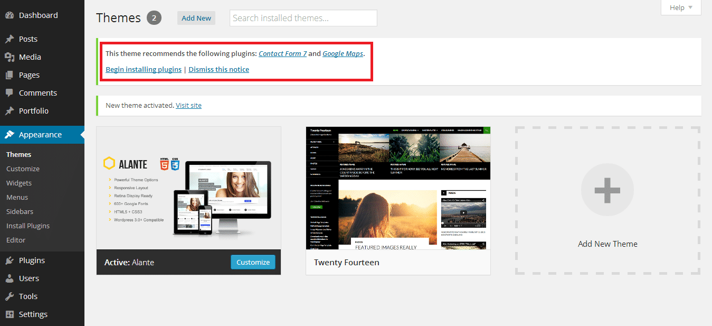Select the Alante theme screenshot thumbnail

[188, 188]
